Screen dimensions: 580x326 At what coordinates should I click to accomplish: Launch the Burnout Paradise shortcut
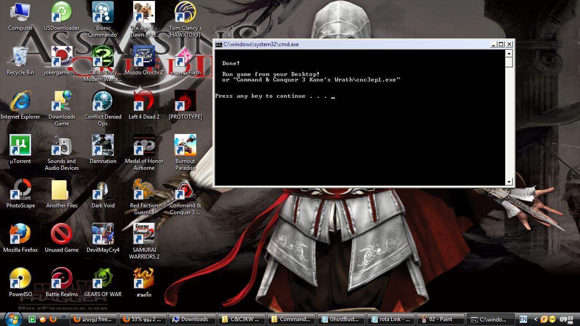[185, 153]
